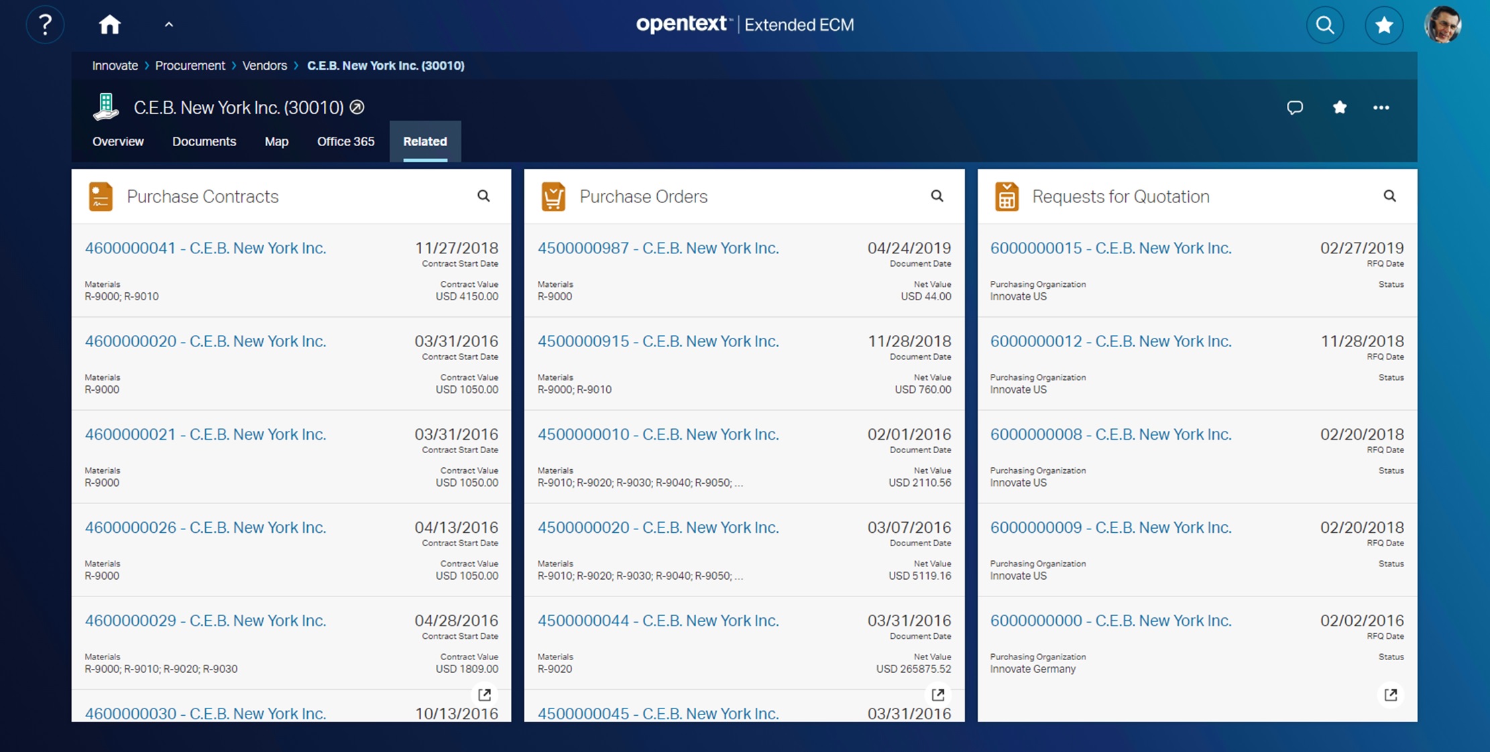Viewport: 1490px width, 752px height.
Task: Open contract 4600000041
Action: [x=205, y=248]
